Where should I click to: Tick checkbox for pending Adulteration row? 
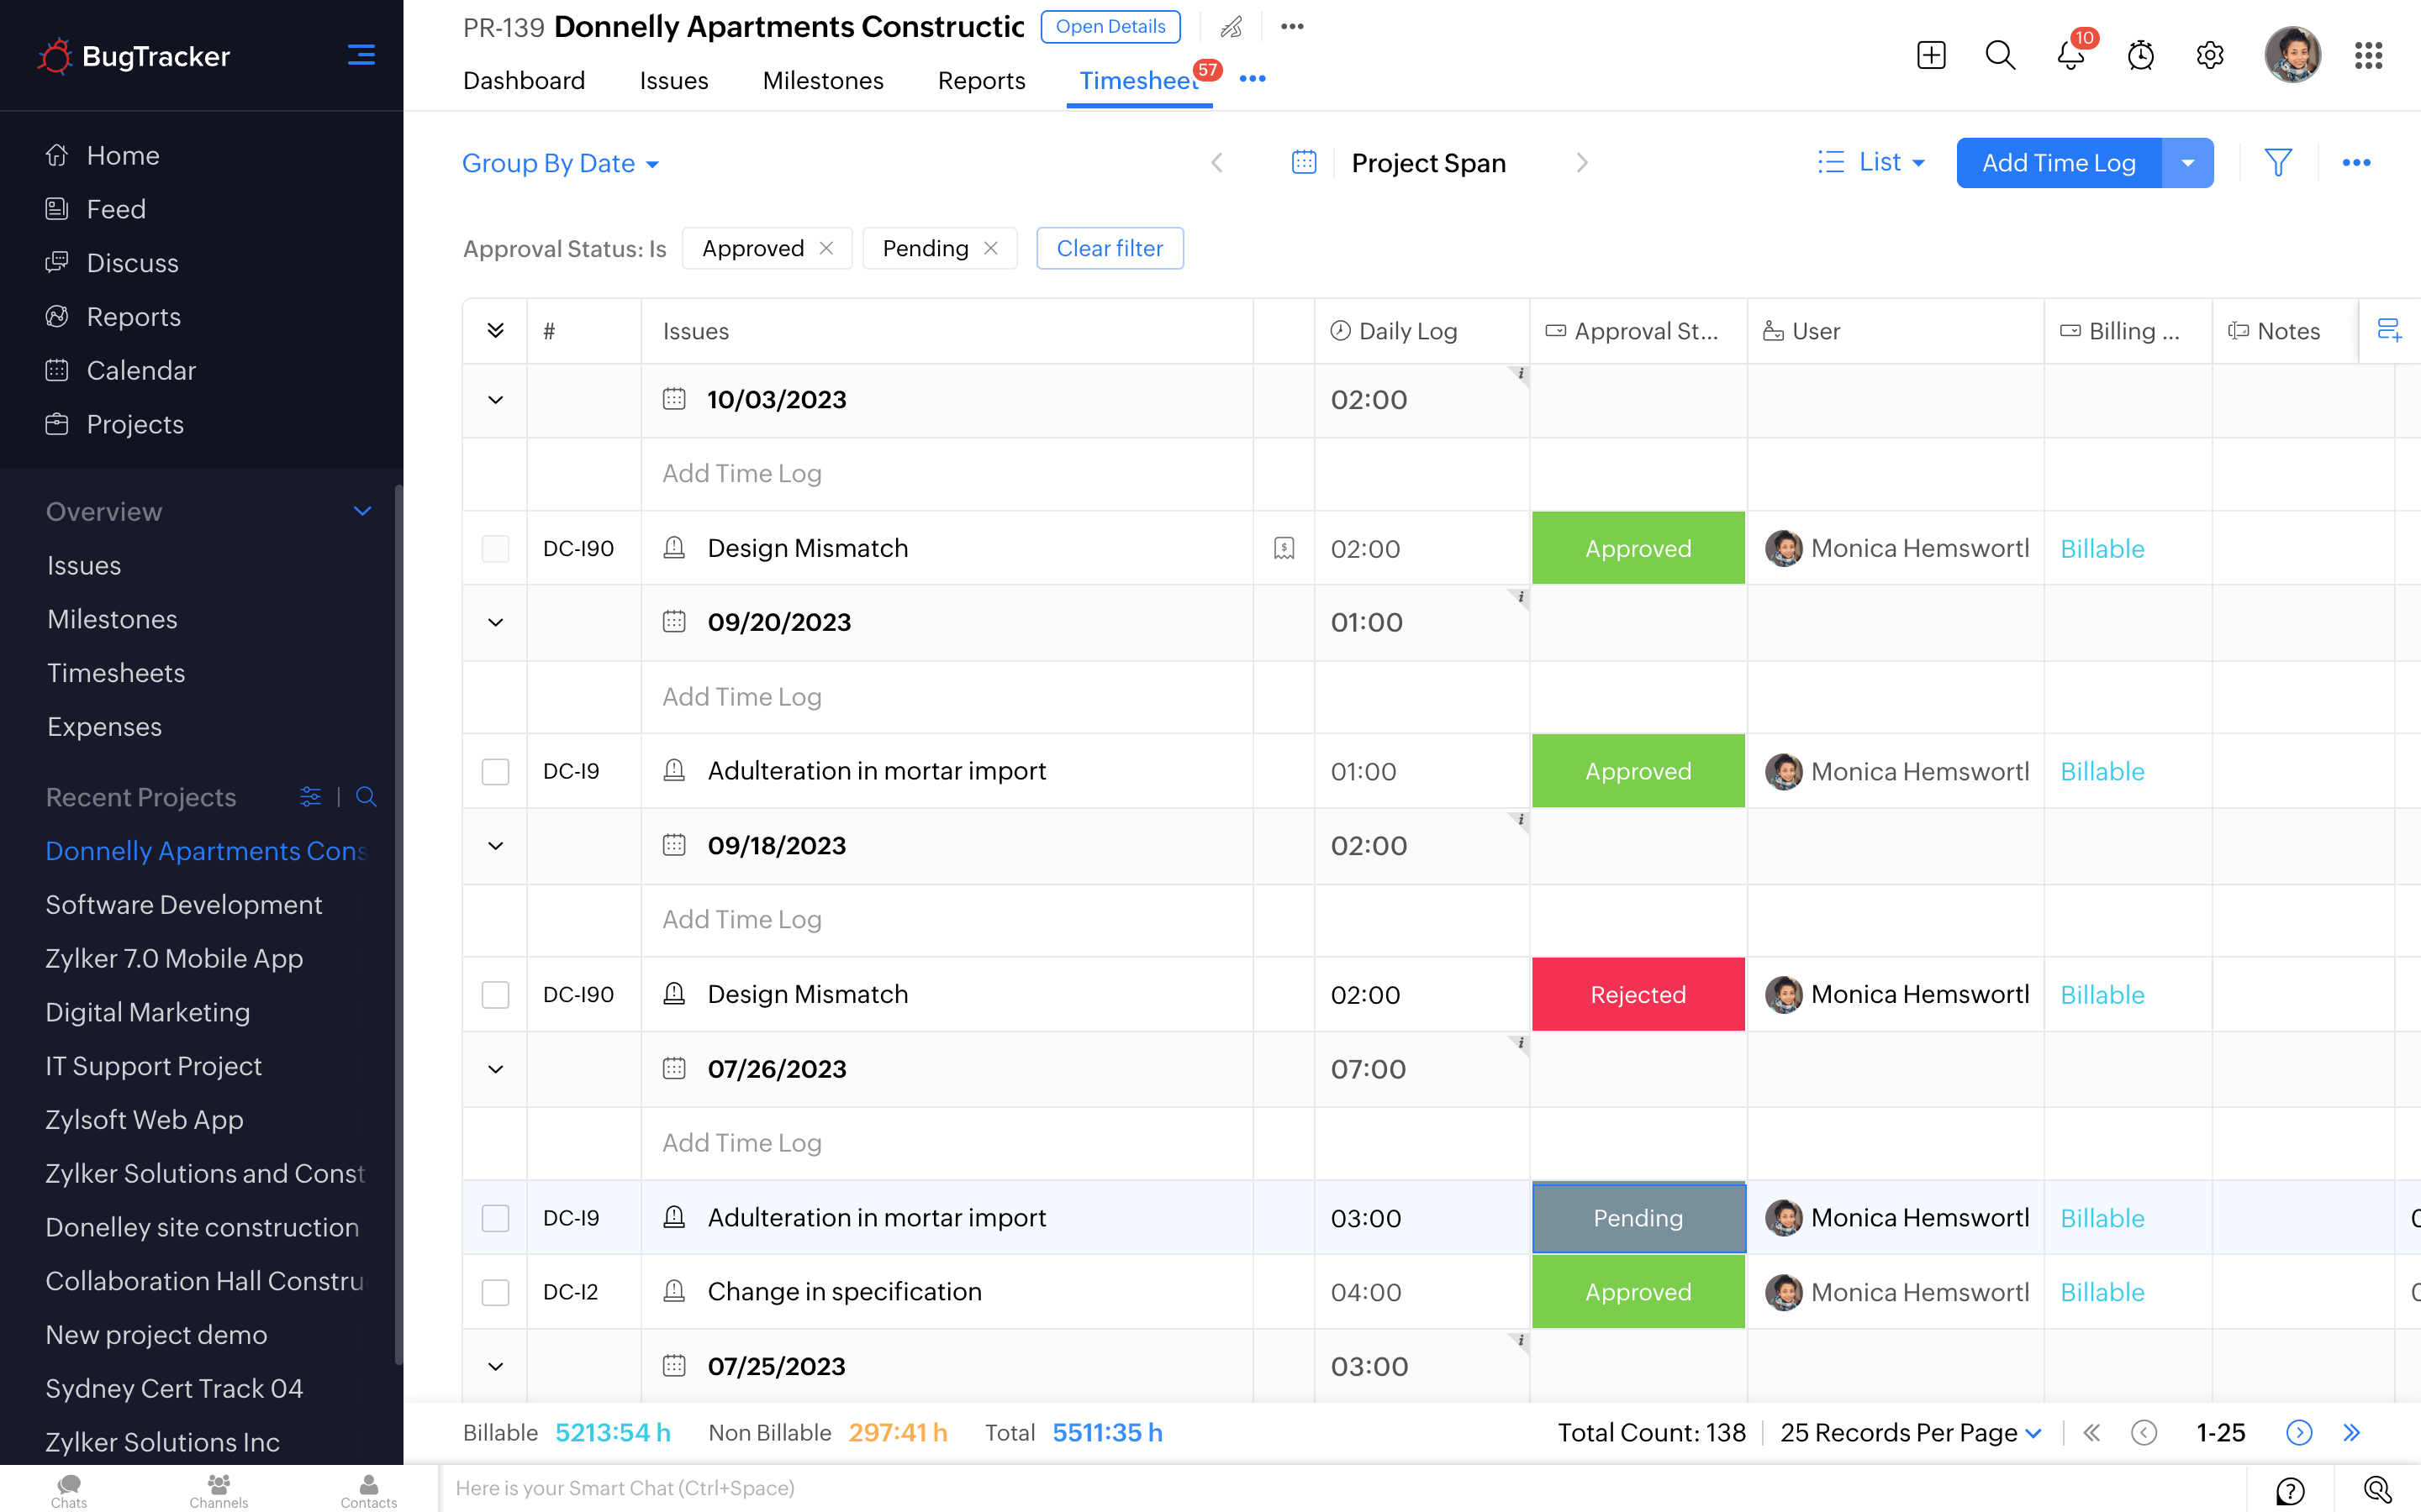point(495,1218)
